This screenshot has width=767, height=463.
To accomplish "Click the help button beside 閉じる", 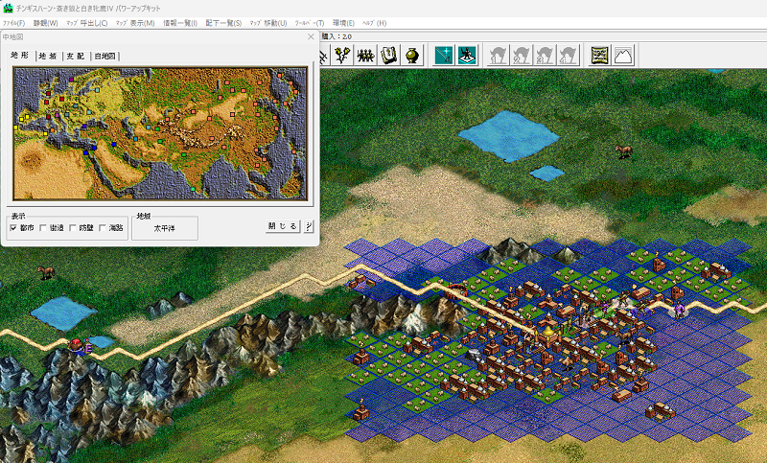I will 309,226.
